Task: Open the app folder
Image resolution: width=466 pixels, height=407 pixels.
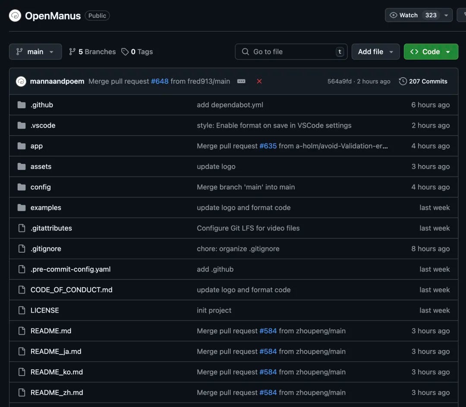Action: [37, 146]
